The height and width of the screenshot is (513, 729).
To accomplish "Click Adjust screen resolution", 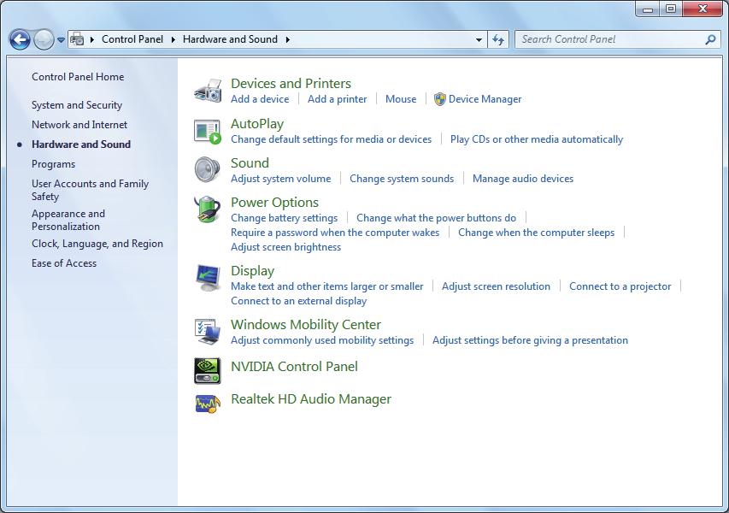I will 496,286.
